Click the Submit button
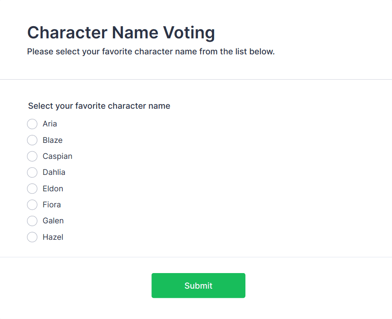Image resolution: width=392 pixels, height=319 pixels. [x=198, y=285]
